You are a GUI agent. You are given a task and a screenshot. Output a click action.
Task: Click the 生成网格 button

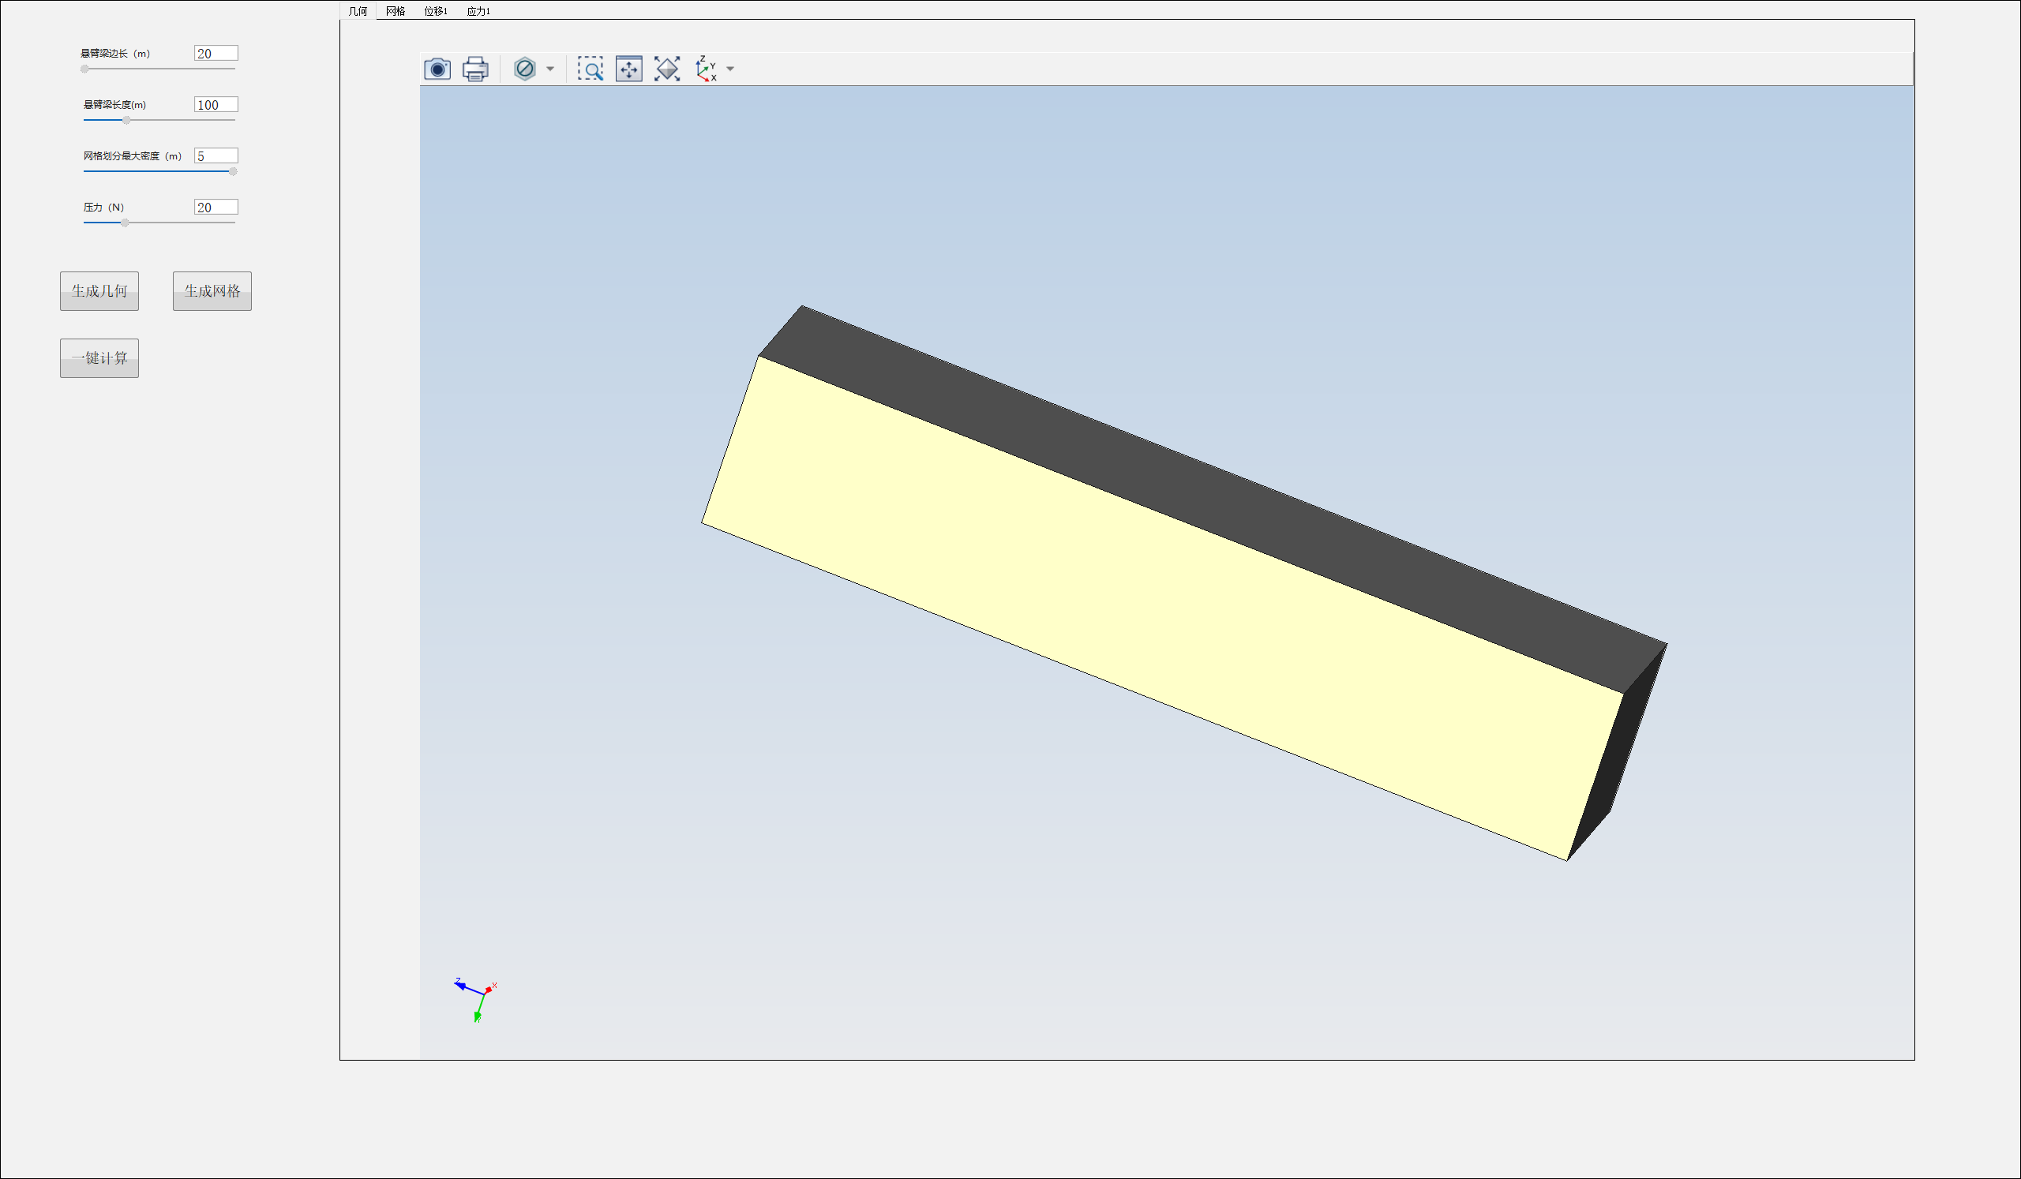tap(212, 291)
